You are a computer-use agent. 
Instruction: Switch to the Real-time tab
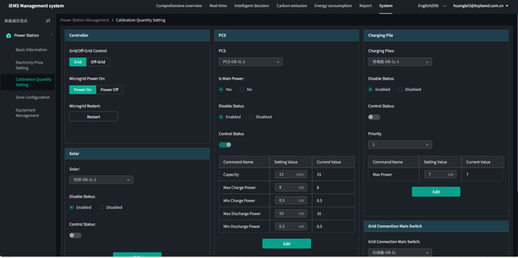218,6
